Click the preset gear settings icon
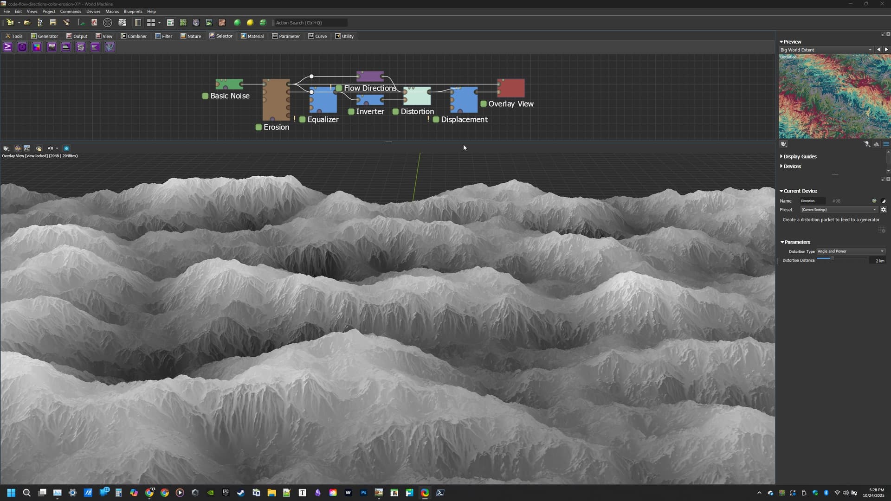Viewport: 891px width, 501px height. pyautogui.click(x=884, y=210)
